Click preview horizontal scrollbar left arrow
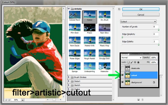Image resolution: width=168 pixels, height=105 pixels. click(x=48, y=100)
